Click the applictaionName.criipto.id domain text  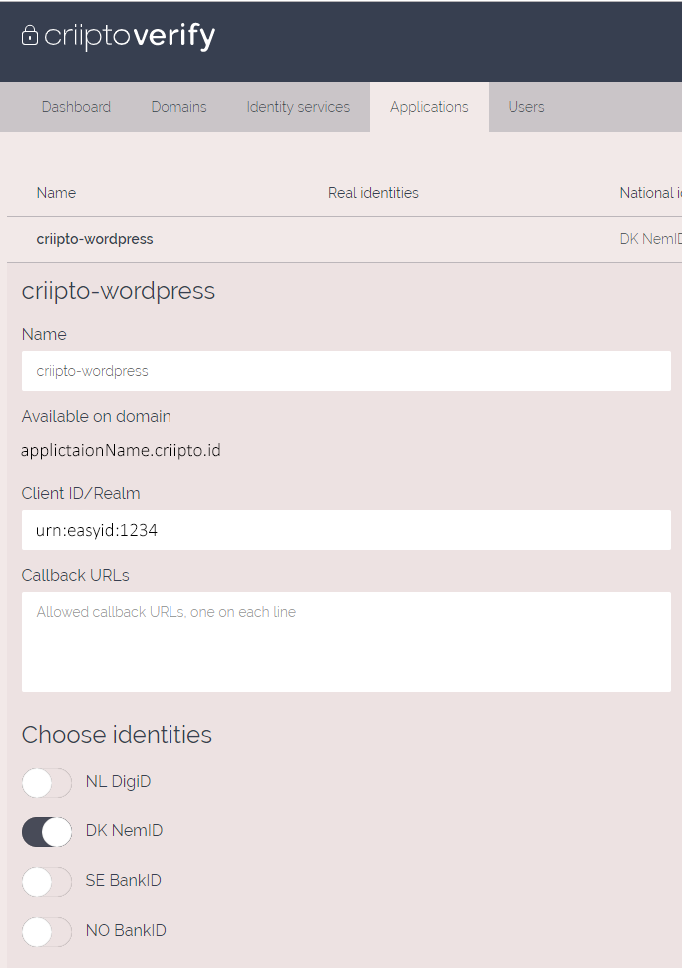[121, 450]
